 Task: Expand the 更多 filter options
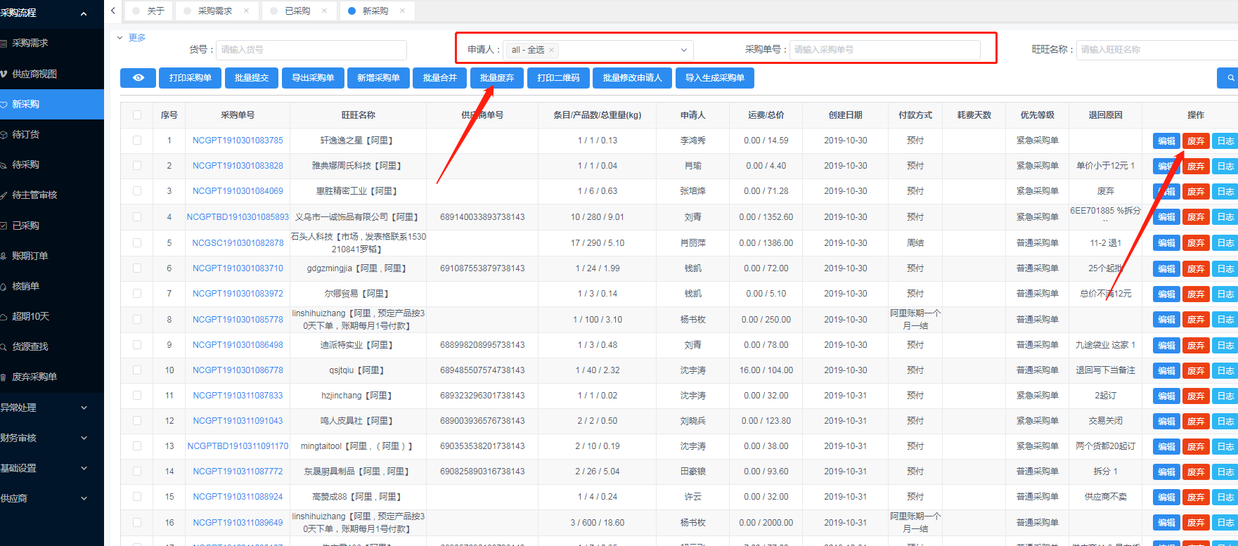[136, 38]
